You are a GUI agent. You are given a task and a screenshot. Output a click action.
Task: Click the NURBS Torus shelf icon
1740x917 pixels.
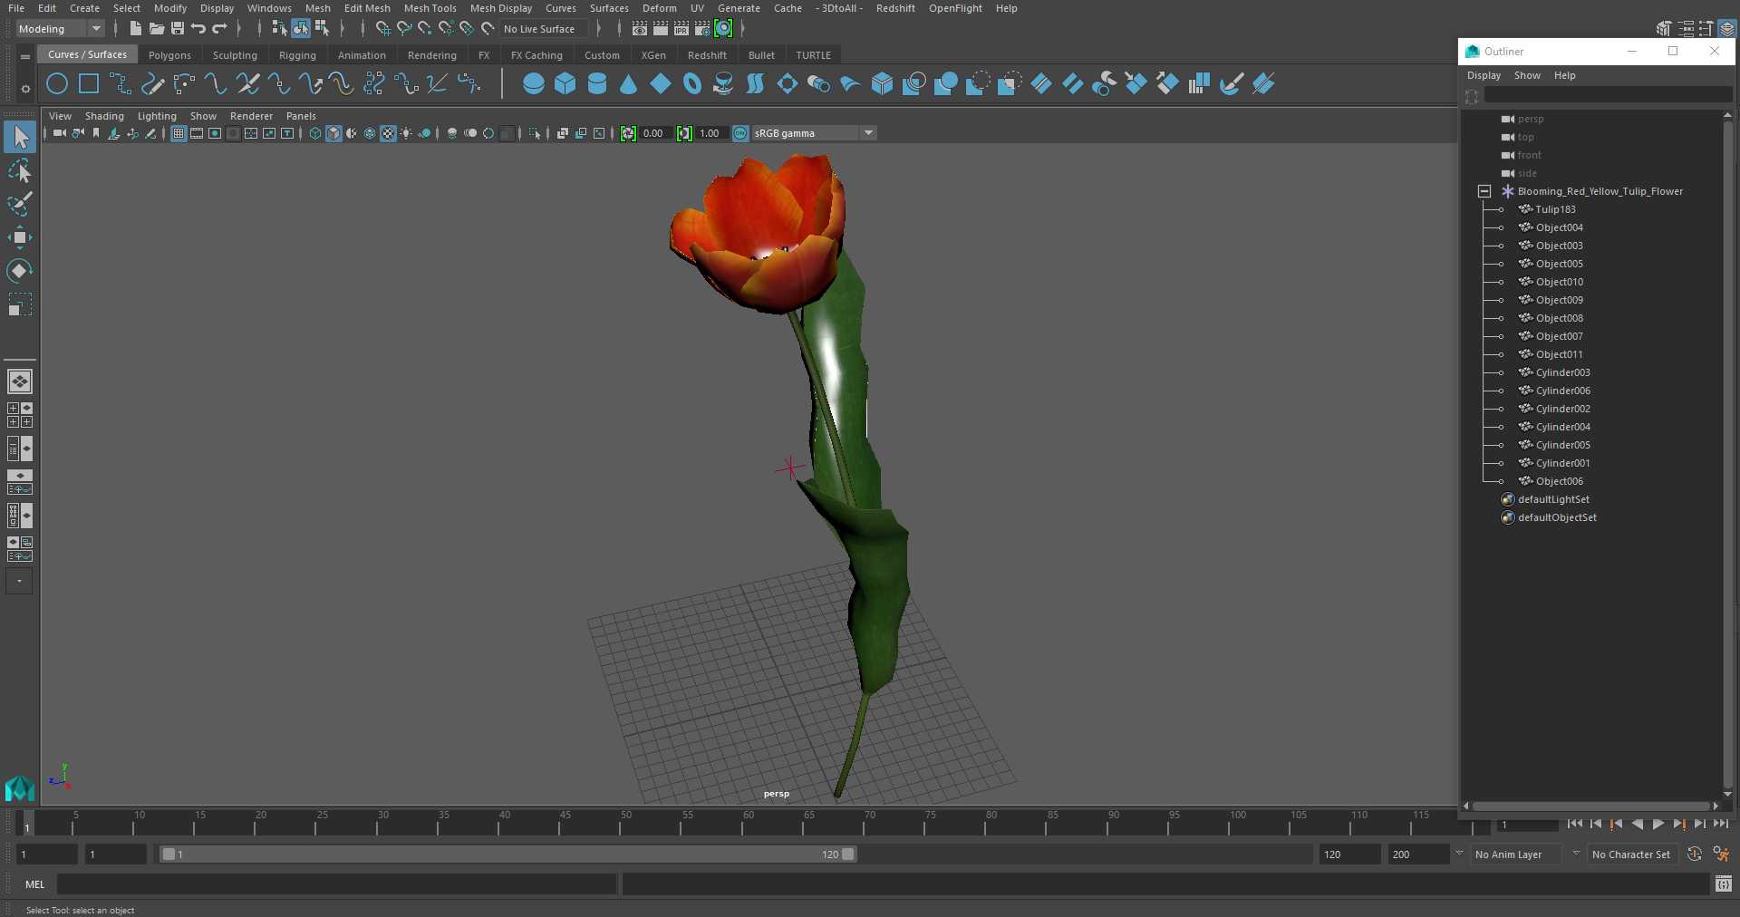[692, 84]
